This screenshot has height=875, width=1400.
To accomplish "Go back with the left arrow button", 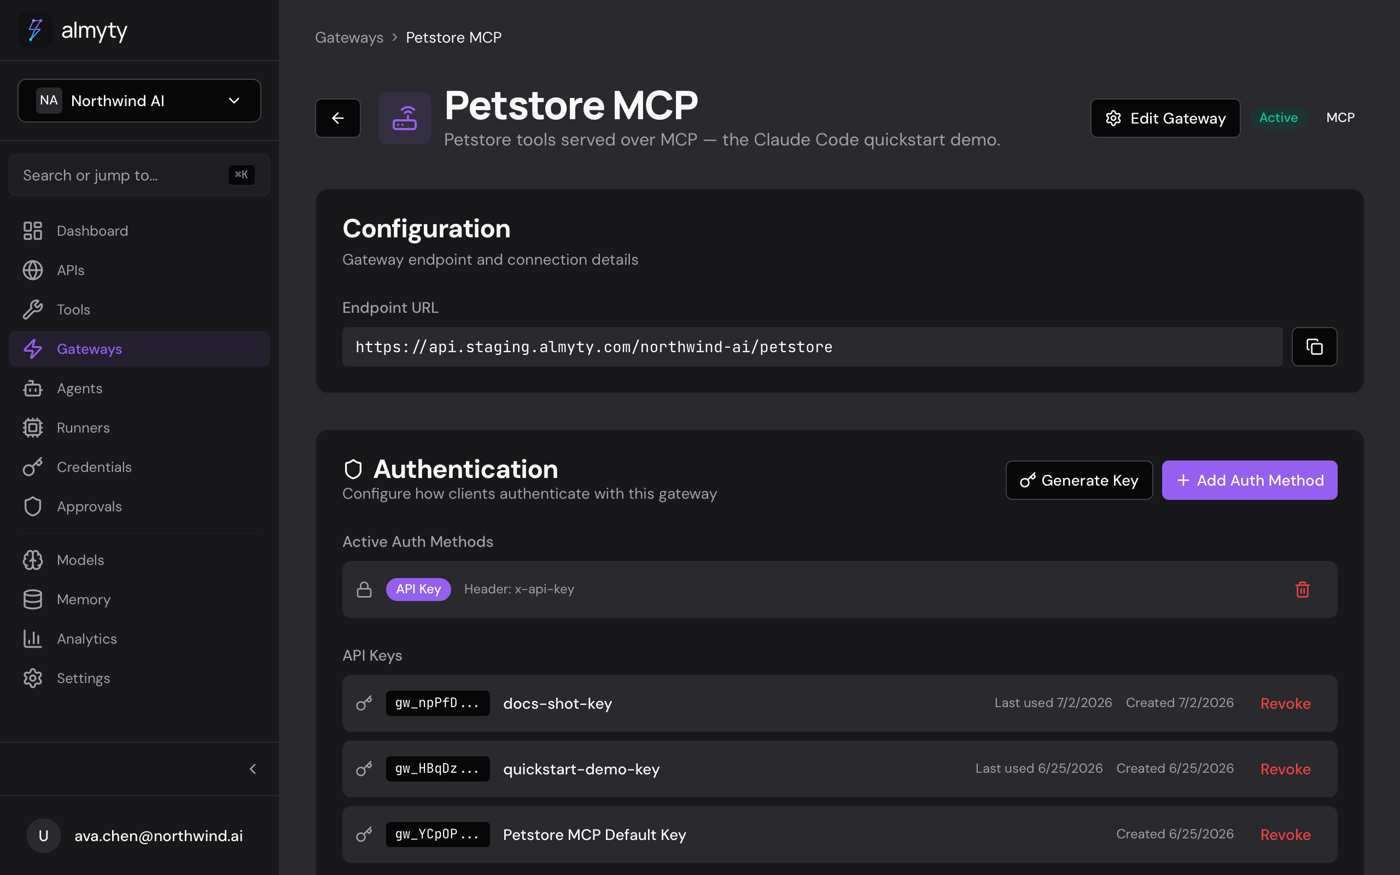I will 338,118.
